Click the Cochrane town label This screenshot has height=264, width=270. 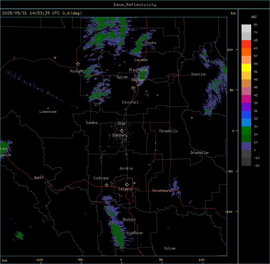pos(101,178)
